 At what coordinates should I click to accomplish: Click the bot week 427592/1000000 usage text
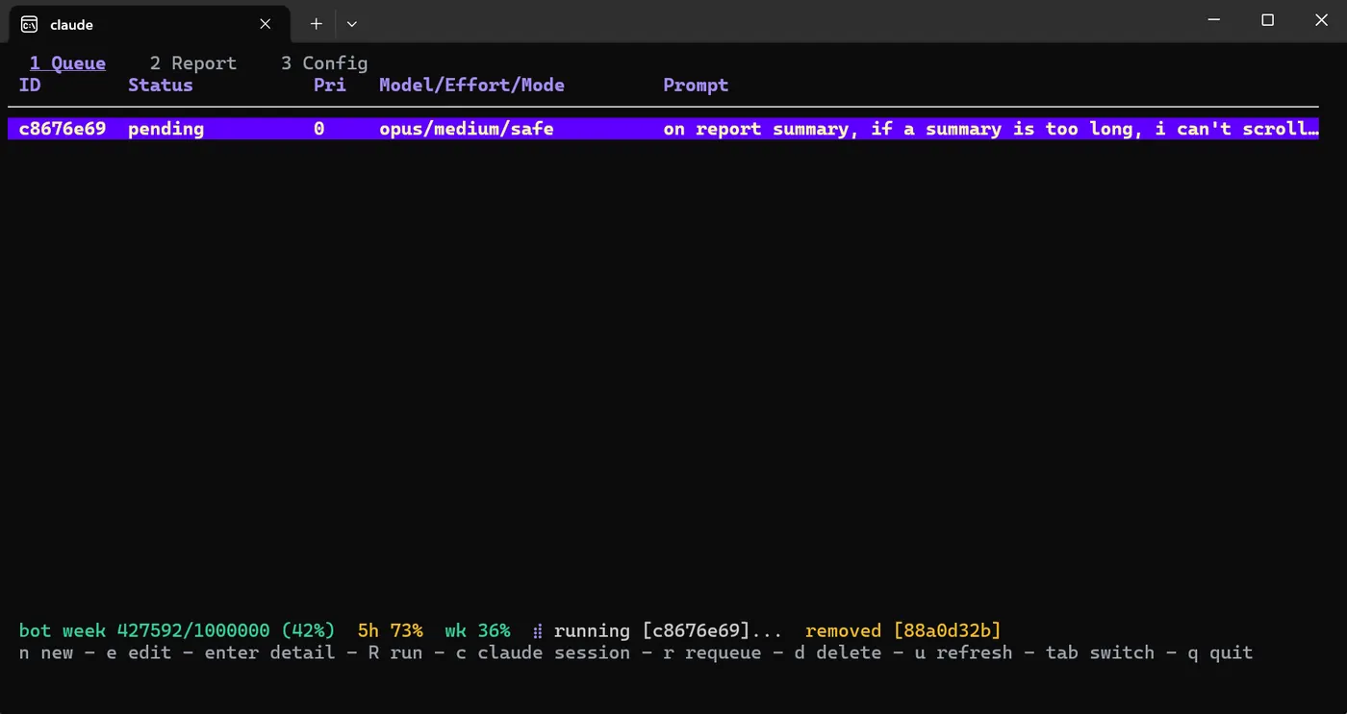[177, 631]
